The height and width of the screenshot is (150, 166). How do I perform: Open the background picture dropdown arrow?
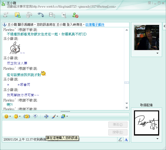pos(67,116)
